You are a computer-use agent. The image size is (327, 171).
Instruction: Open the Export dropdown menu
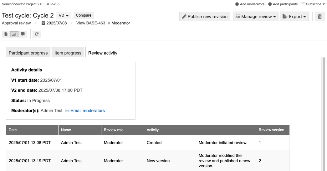tap(294, 17)
